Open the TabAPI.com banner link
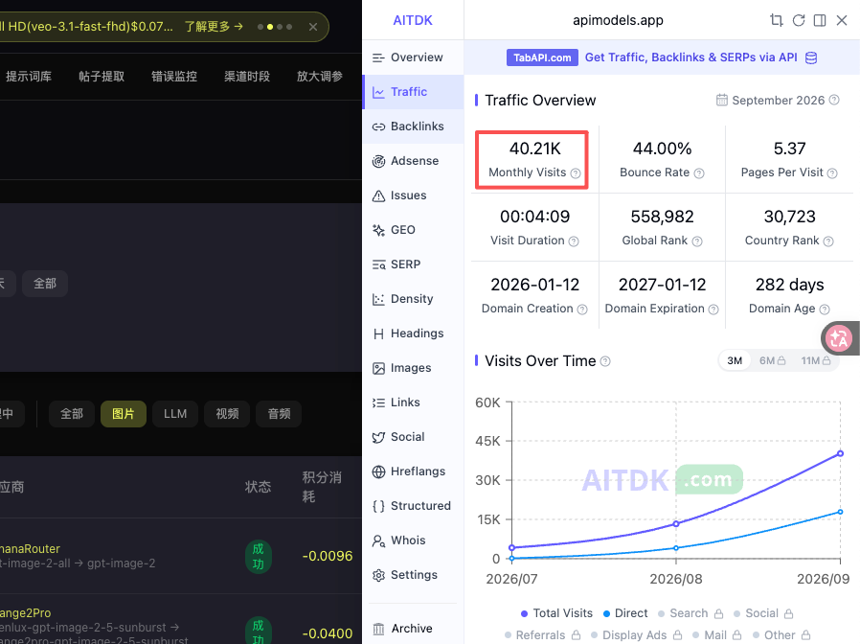Image resolution: width=860 pixels, height=644 pixels. point(542,57)
